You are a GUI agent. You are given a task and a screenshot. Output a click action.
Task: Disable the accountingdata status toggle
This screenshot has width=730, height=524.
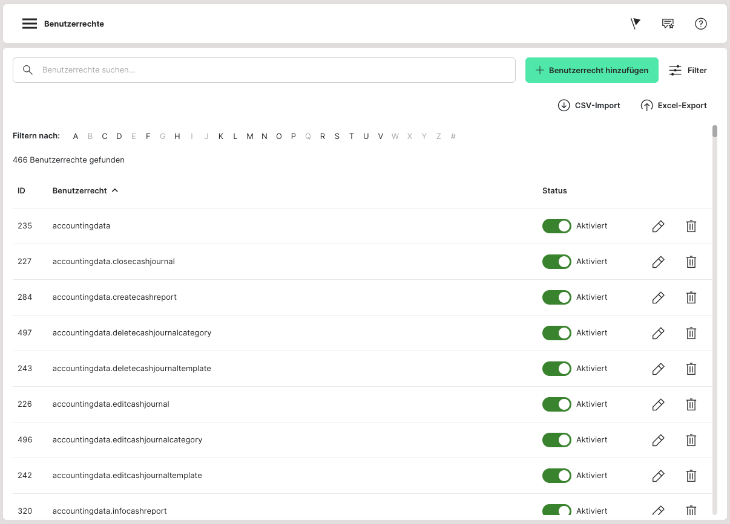click(x=556, y=226)
